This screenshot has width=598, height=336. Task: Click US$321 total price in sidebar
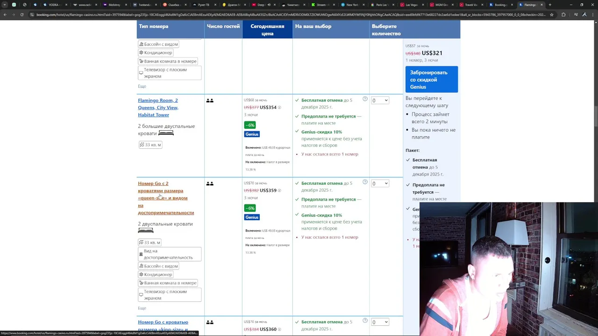tap(432, 53)
